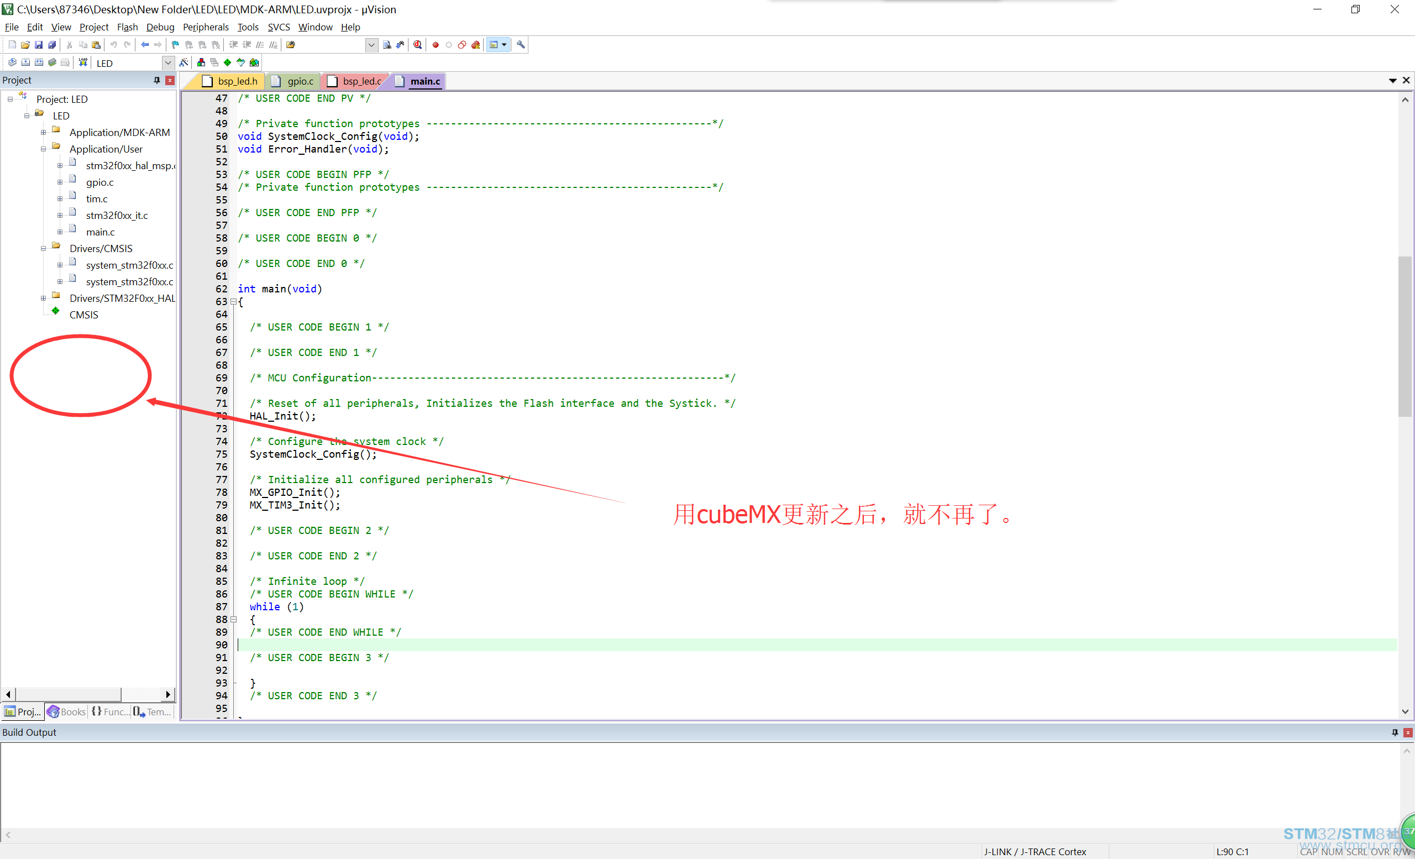Save the current file using the floppy icon
1415x859 pixels.
coord(39,45)
